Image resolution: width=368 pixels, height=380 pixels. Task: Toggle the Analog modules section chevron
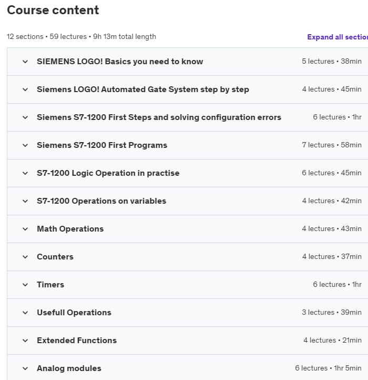tap(25, 368)
